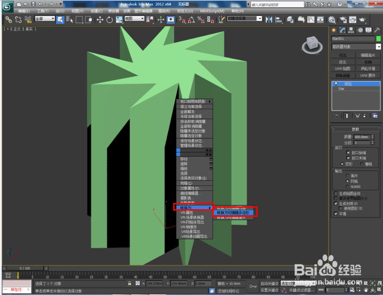Open the 修改器列表 dropdown
The width and height of the screenshot is (383, 295).
tap(356, 47)
